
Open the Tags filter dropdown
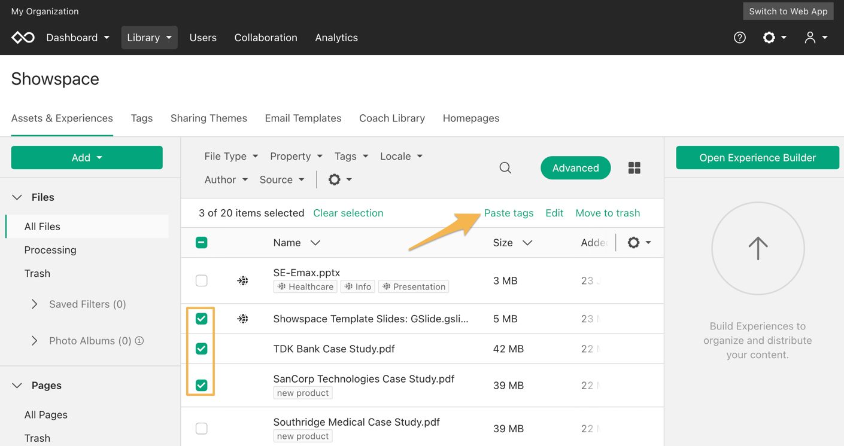point(351,156)
